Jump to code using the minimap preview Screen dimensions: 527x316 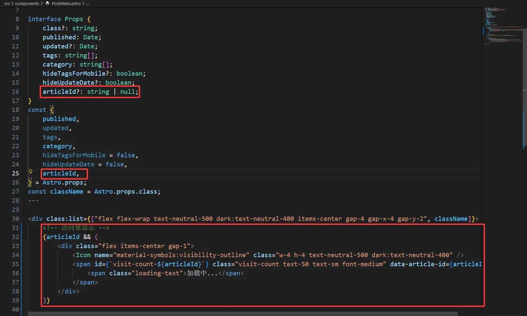502,27
